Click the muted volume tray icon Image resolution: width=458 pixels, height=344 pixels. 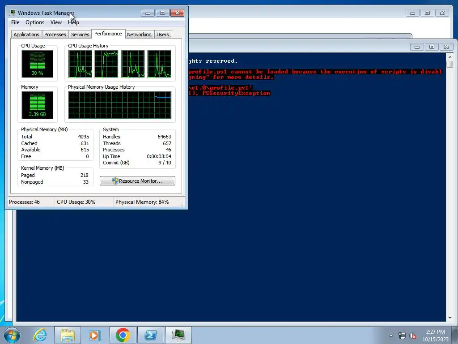coord(413,336)
